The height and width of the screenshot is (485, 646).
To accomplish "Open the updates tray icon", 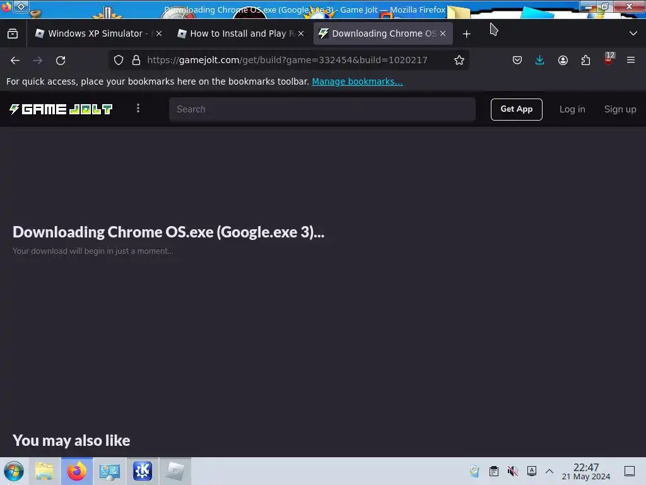I will coord(474,471).
